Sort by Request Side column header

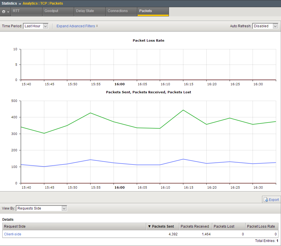pyautogui.click(x=15, y=226)
